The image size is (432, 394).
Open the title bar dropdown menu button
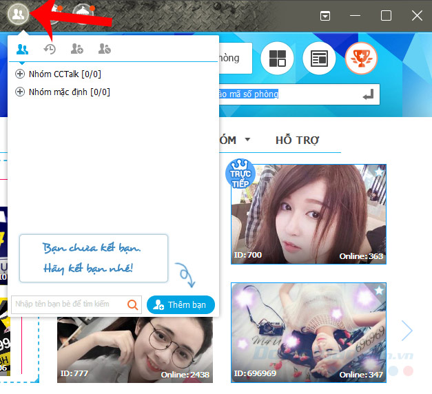[325, 15]
